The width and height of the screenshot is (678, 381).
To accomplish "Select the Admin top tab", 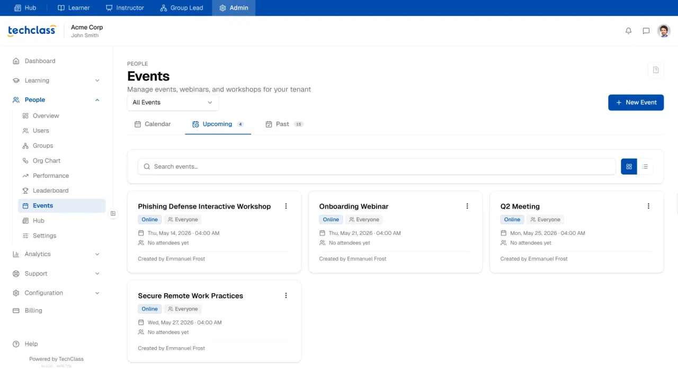I will point(234,8).
